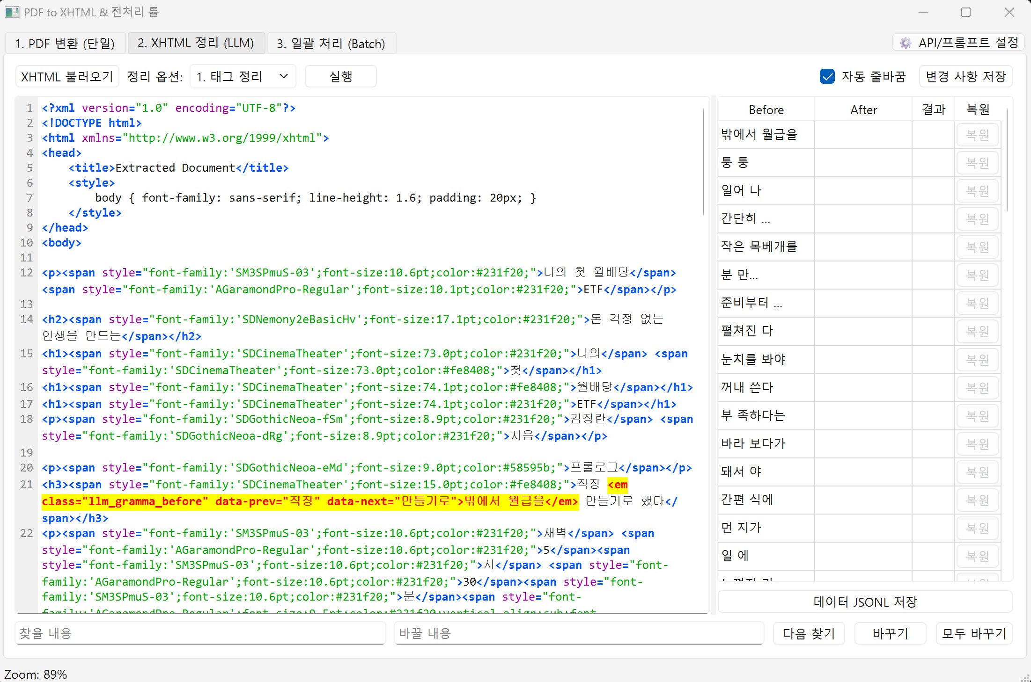Click the gear icon for API/prompt settings
1031x682 pixels.
coord(906,43)
